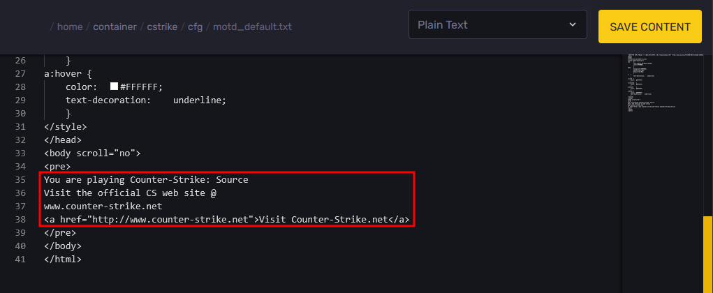Place cursor on the closing </html> tag
This screenshot has width=713, height=293.
63,260
